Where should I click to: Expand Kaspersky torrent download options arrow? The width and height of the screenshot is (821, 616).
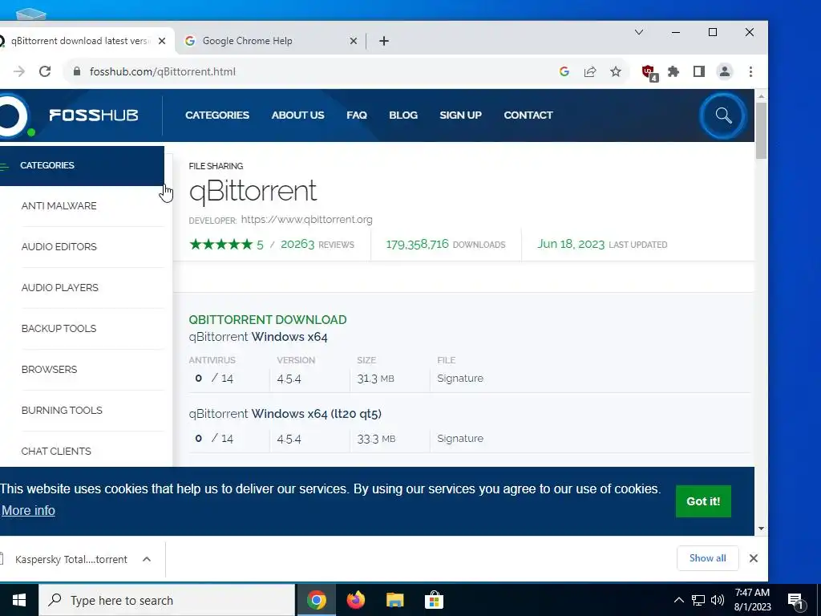coord(147,559)
